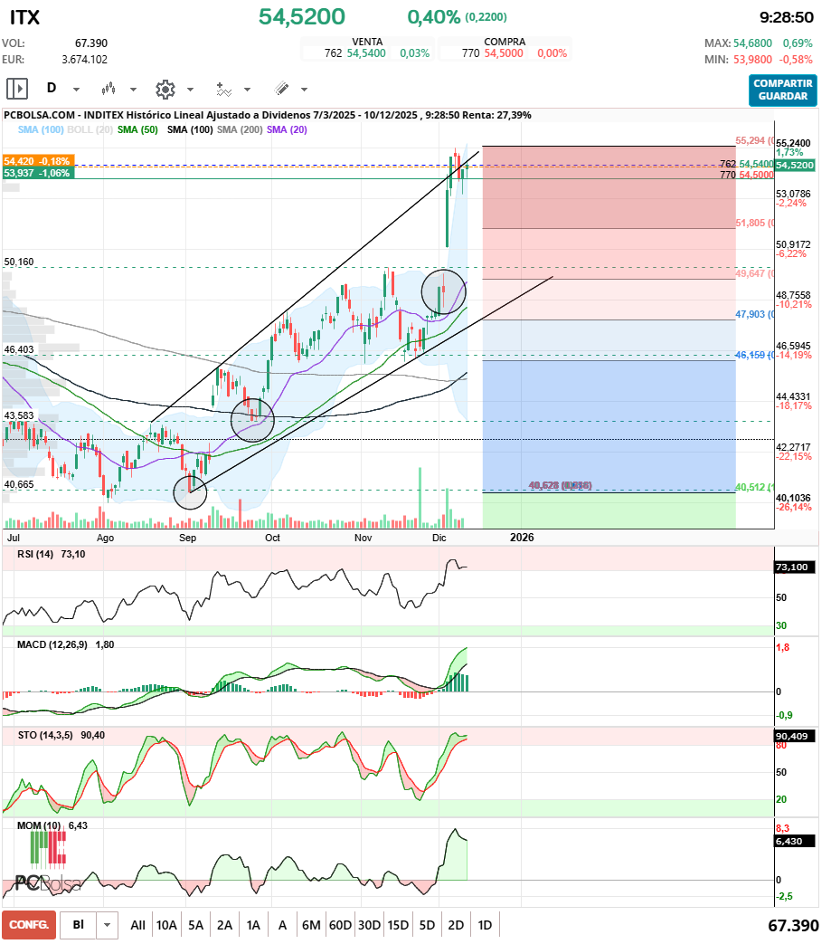This screenshot has height=944, width=831.
Task: Select the 1A time range
Action: pyautogui.click(x=253, y=925)
